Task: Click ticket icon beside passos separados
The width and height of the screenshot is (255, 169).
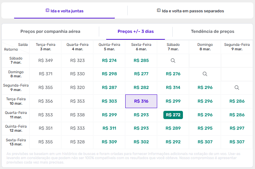Action: tap(159, 11)
